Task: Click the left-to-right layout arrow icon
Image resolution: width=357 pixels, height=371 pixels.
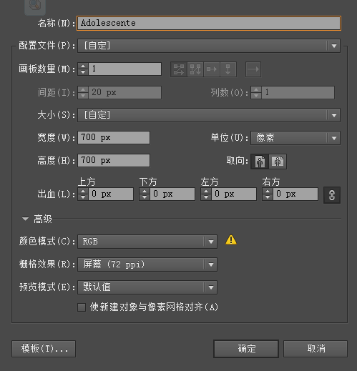Action: pos(253,69)
